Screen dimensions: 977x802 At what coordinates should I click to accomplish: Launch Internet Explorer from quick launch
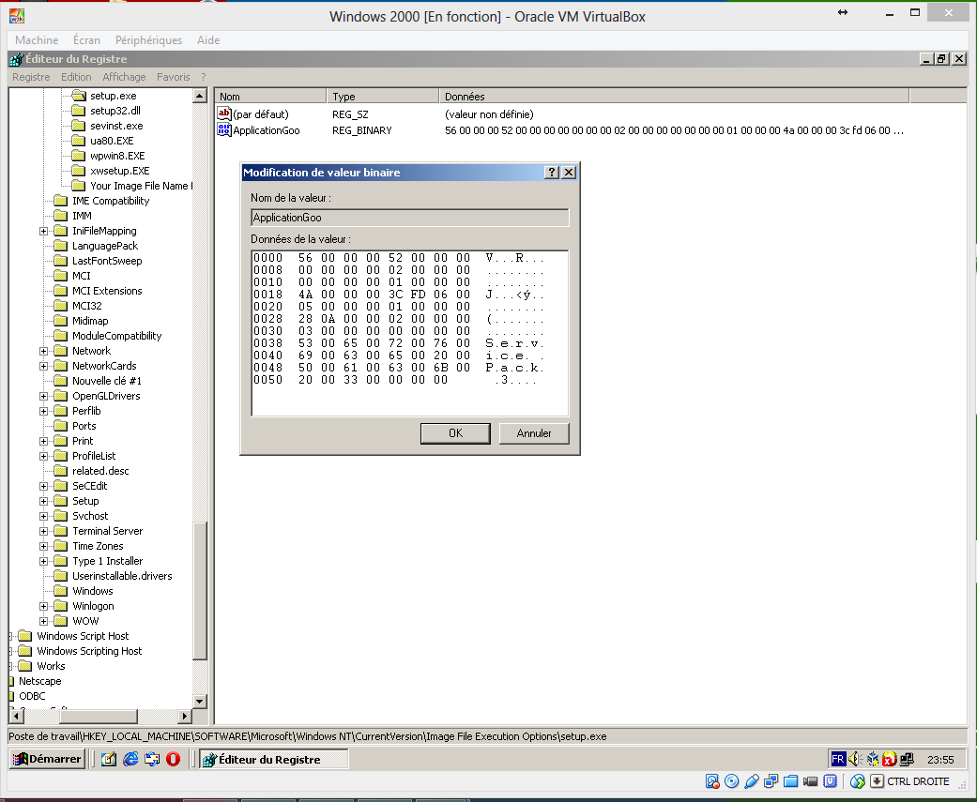coord(130,759)
